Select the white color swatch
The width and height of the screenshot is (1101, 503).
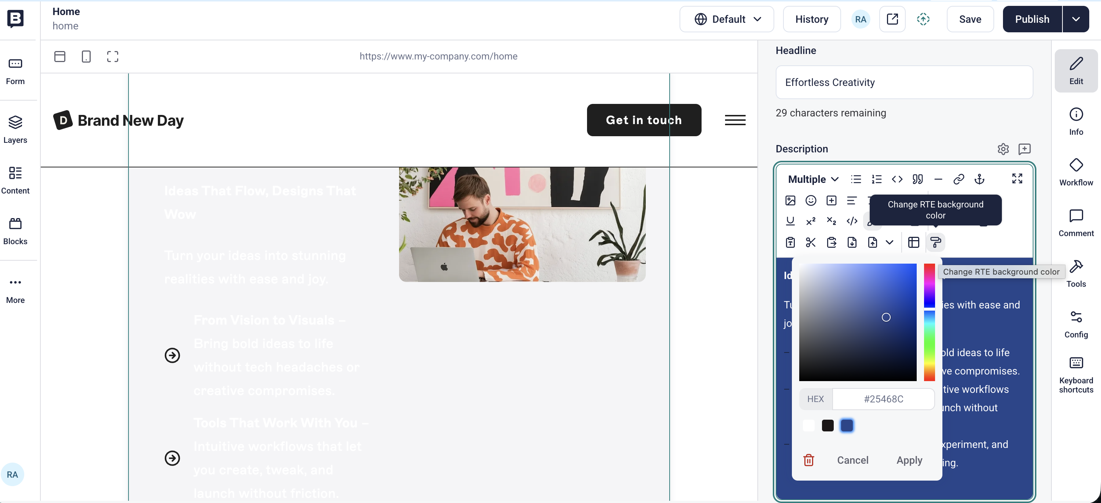[x=808, y=425]
